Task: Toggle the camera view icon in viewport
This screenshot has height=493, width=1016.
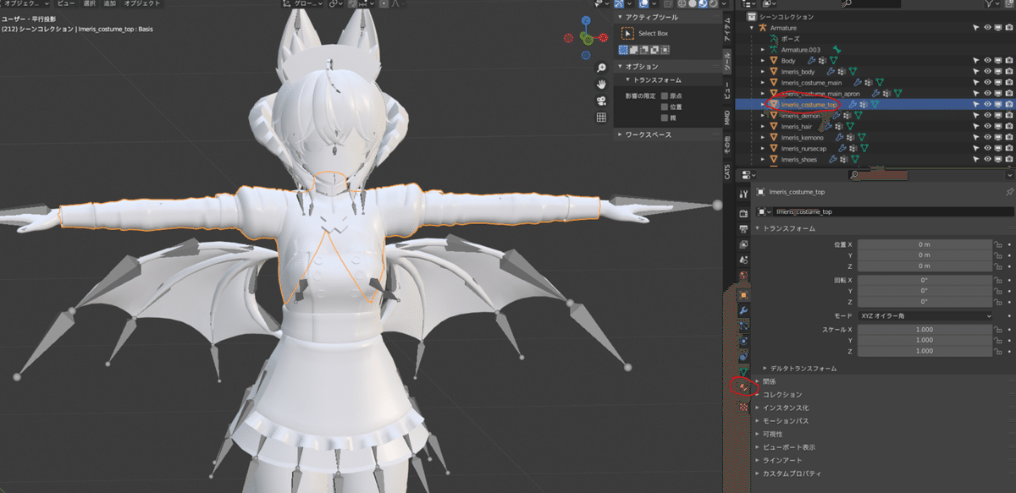Action: pyautogui.click(x=601, y=101)
